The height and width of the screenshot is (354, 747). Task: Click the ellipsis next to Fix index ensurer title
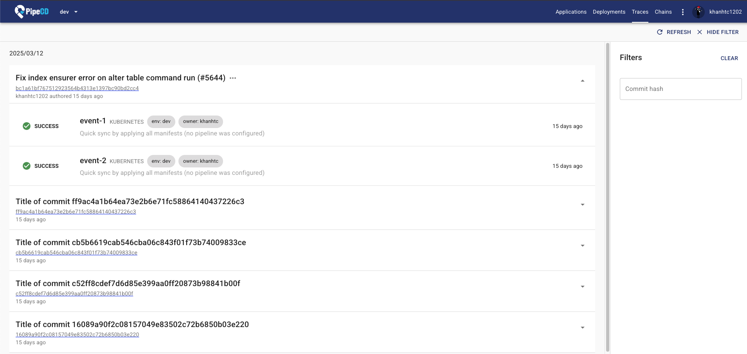click(x=233, y=78)
